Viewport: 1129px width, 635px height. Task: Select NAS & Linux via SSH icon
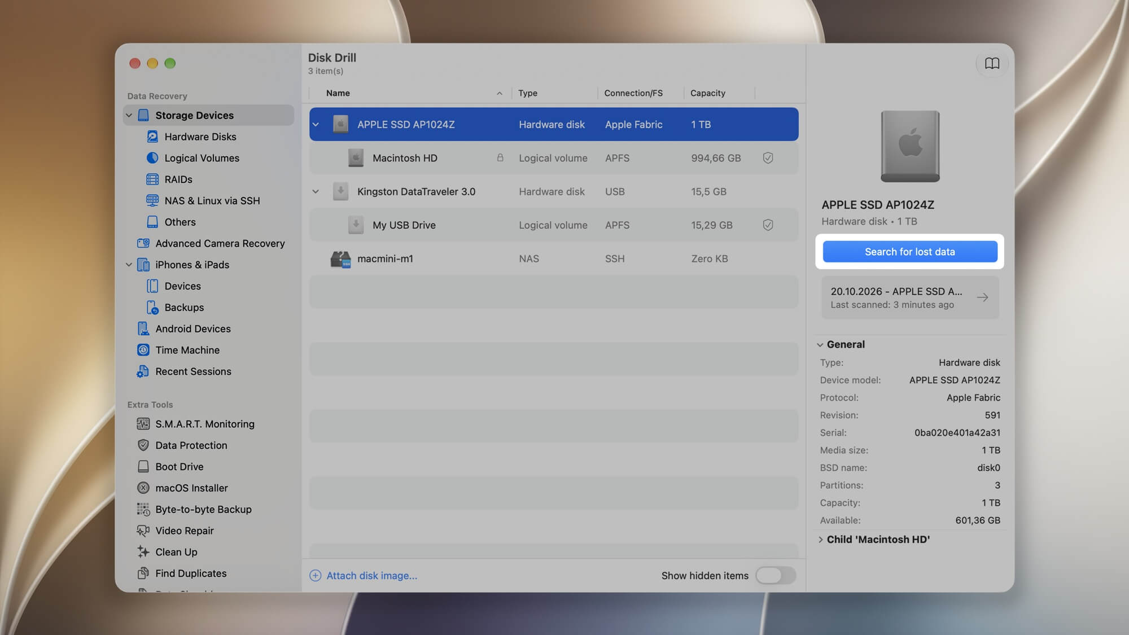click(152, 200)
